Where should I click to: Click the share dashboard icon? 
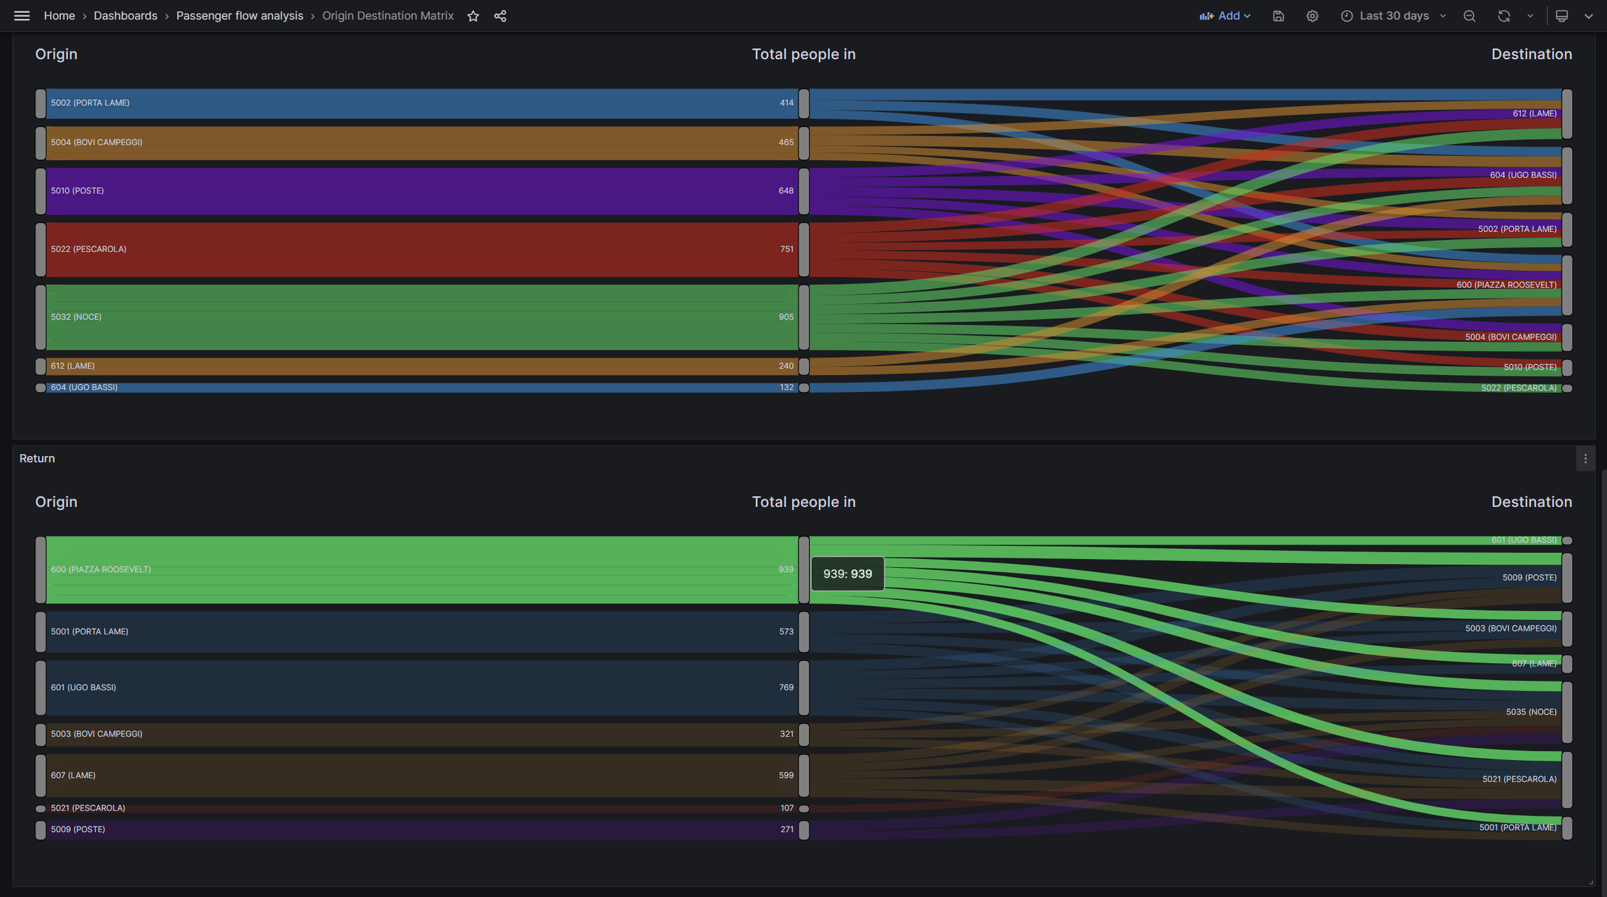coord(500,16)
